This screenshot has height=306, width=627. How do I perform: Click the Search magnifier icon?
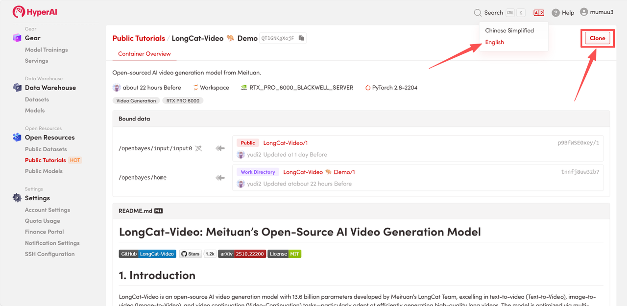[x=478, y=13]
